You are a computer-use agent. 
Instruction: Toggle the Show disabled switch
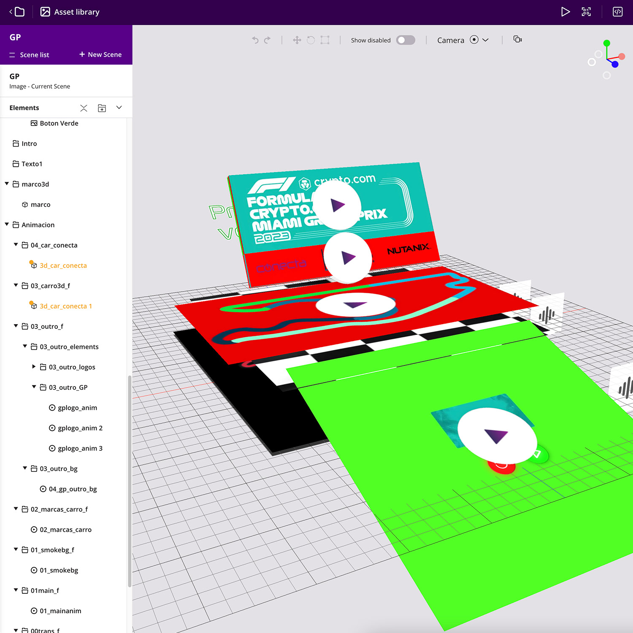(x=406, y=40)
